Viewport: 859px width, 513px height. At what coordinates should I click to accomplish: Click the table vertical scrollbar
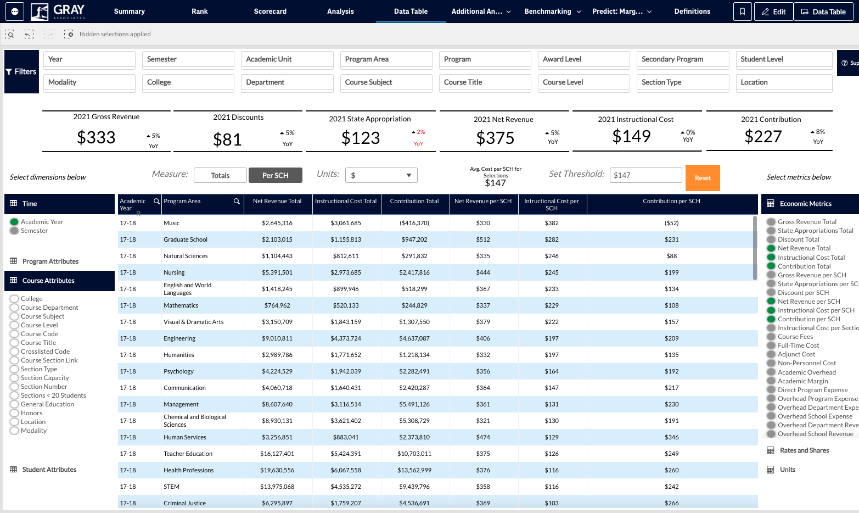click(755, 248)
